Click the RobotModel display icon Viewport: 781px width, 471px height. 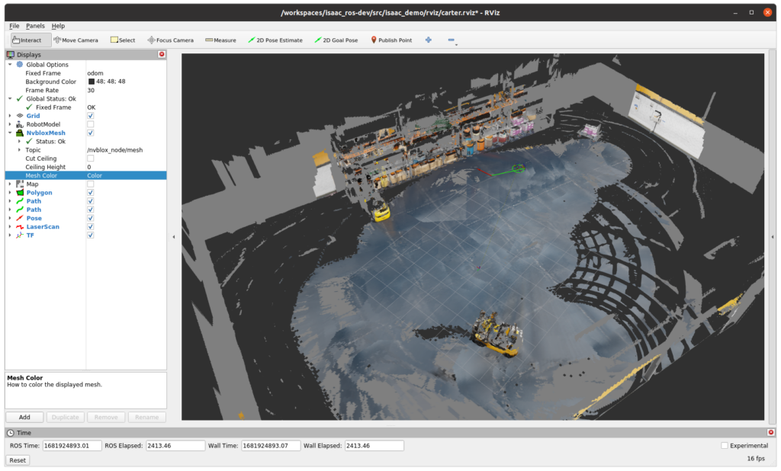pos(20,124)
